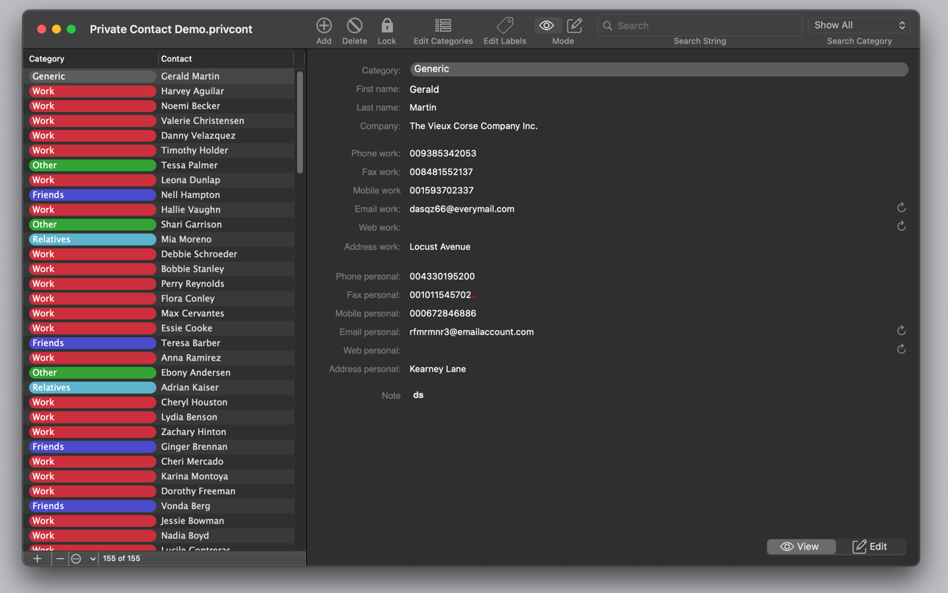Viewport: 948px width, 593px height.
Task: Sort list by Category column header
Action: coord(91,59)
